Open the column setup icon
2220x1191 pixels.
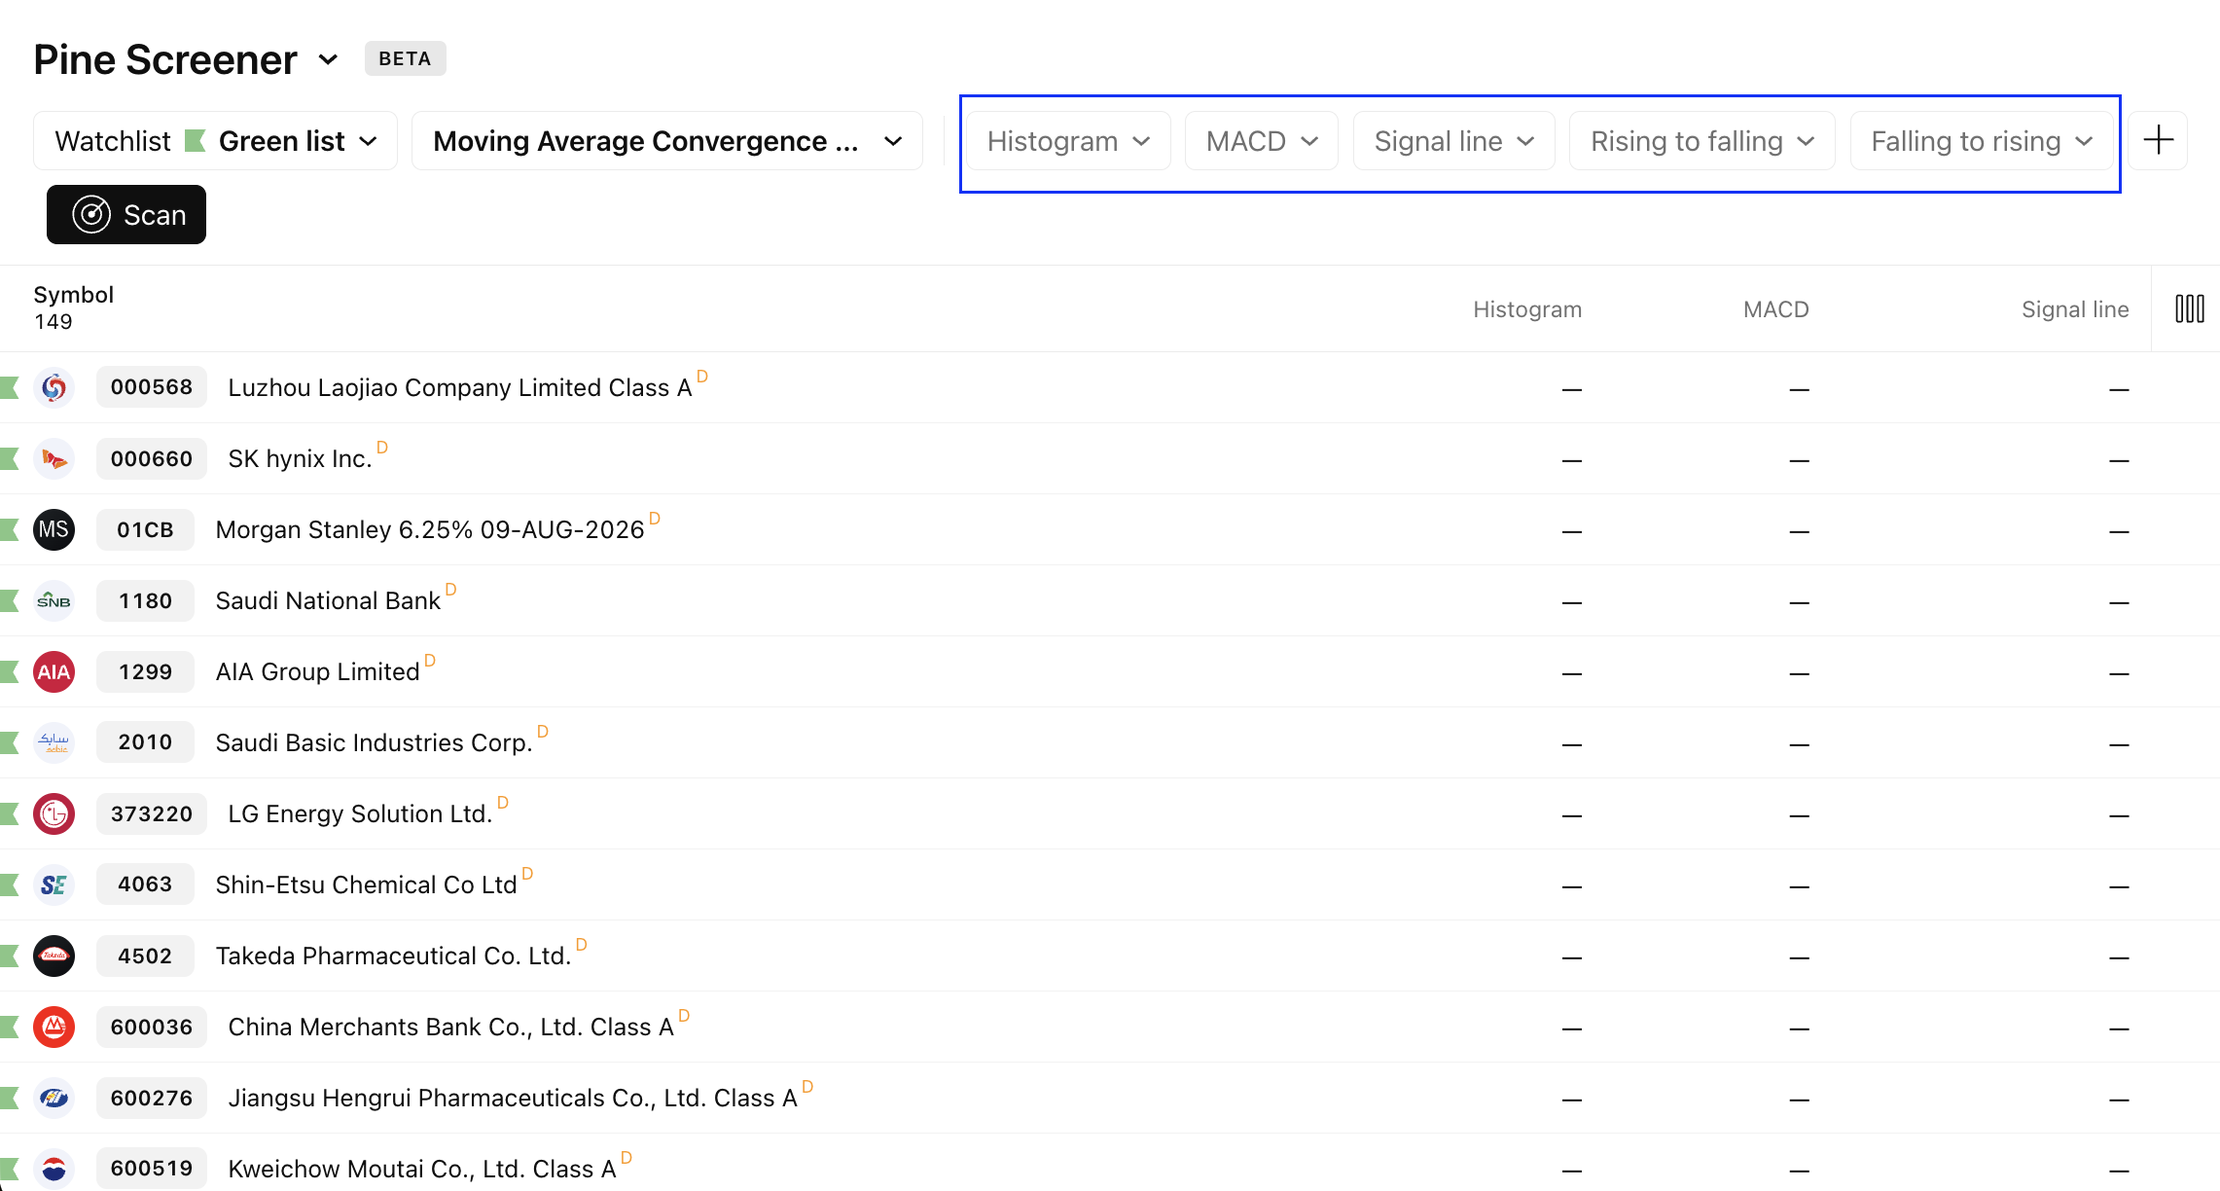click(2189, 308)
